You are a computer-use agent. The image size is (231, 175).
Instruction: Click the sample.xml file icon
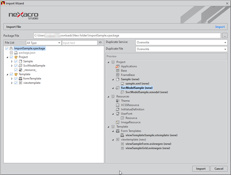(x=122, y=84)
